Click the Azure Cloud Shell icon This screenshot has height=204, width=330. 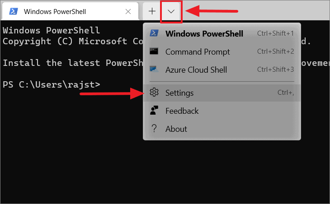pos(154,70)
